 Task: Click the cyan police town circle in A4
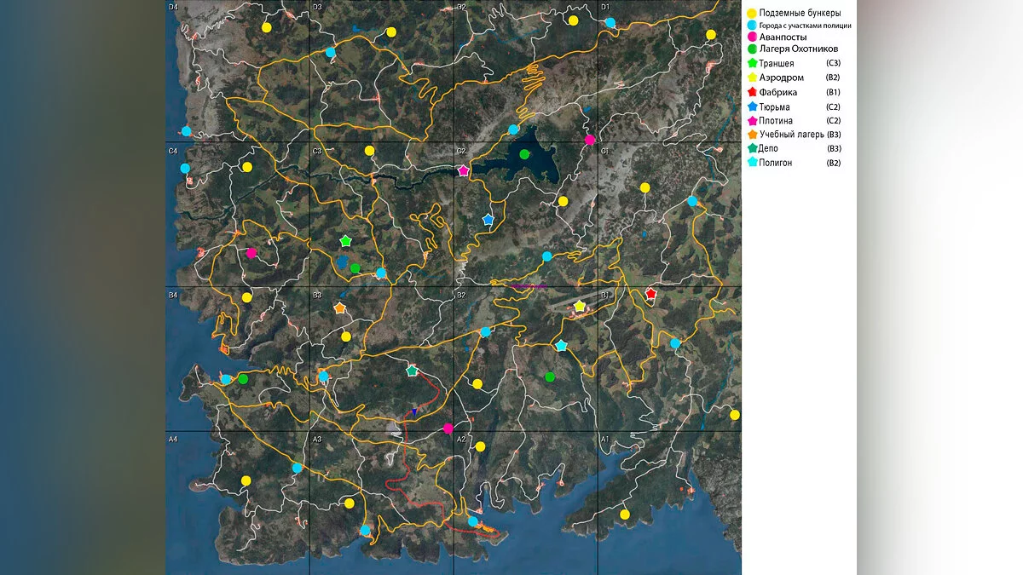[297, 468]
